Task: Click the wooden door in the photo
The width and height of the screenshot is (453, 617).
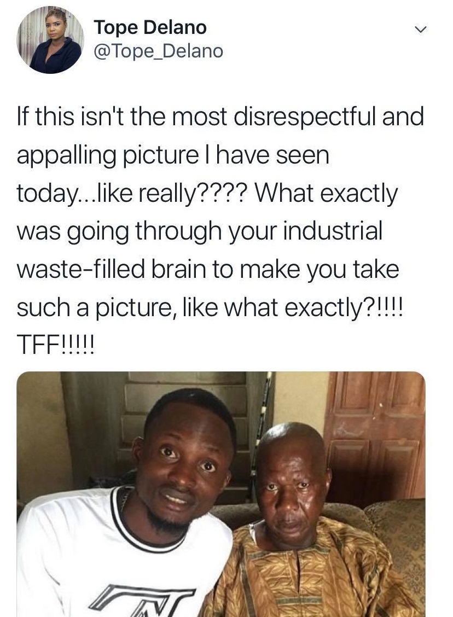Action: (376, 432)
